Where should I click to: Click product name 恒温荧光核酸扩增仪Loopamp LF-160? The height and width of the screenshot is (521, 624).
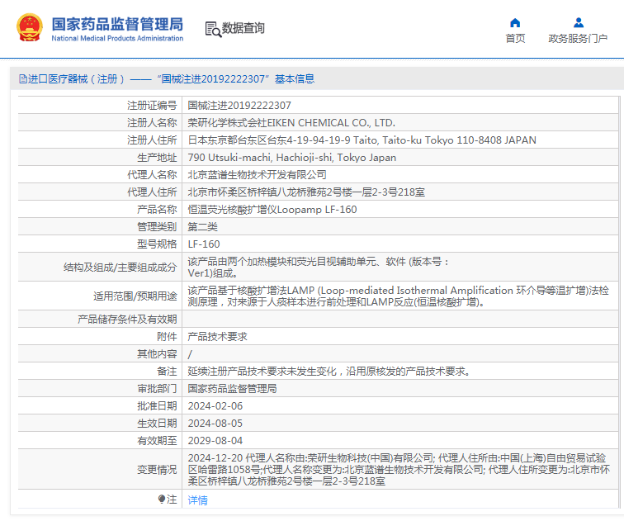[x=272, y=210]
